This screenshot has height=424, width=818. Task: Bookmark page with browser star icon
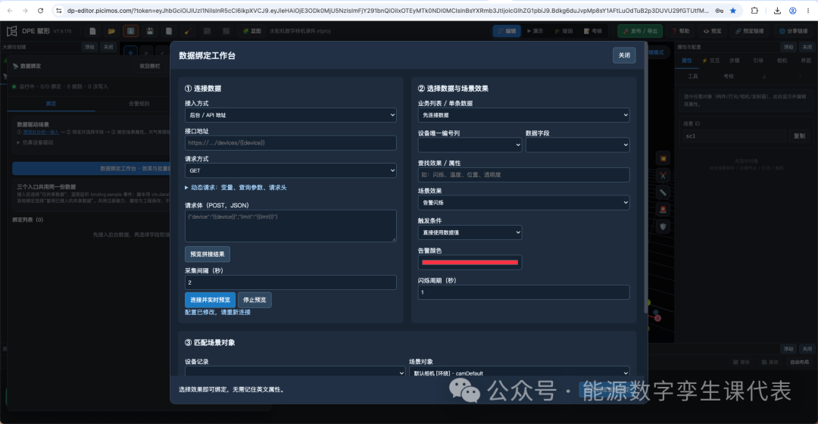point(733,11)
